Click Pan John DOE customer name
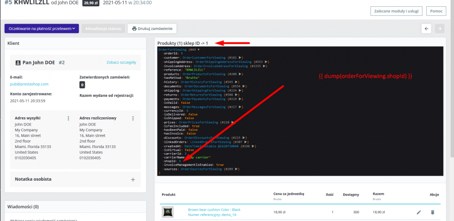 (x=39, y=62)
